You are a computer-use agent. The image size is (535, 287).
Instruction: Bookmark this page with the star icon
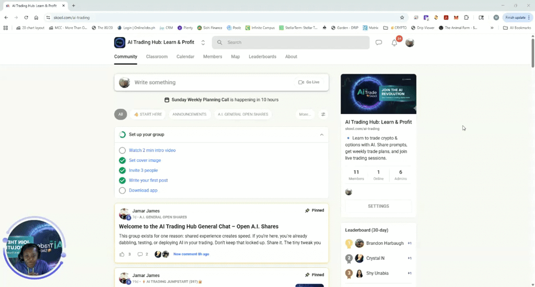click(x=402, y=17)
